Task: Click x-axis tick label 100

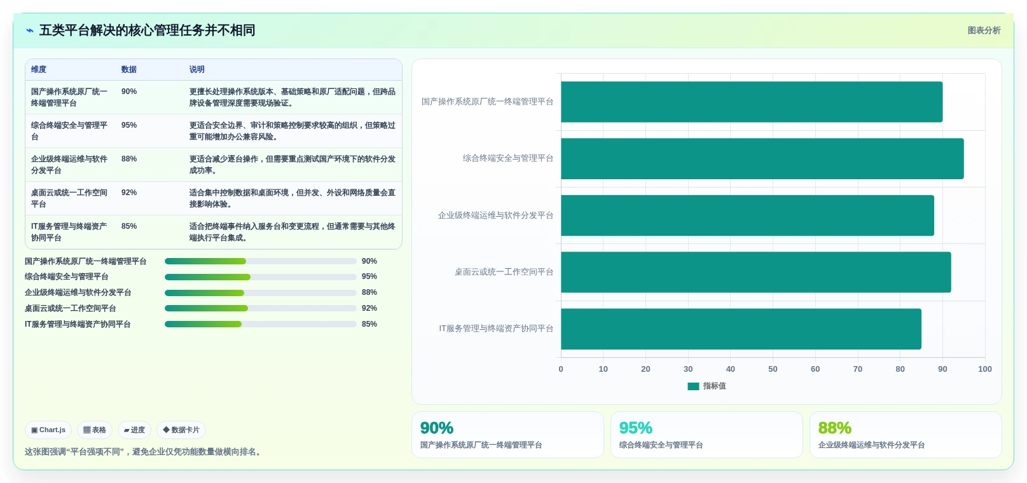Action: (985, 369)
